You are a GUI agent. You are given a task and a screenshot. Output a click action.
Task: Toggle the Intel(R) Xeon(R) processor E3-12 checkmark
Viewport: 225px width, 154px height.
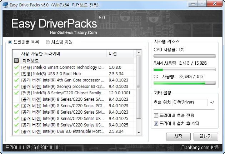(x=16, y=86)
